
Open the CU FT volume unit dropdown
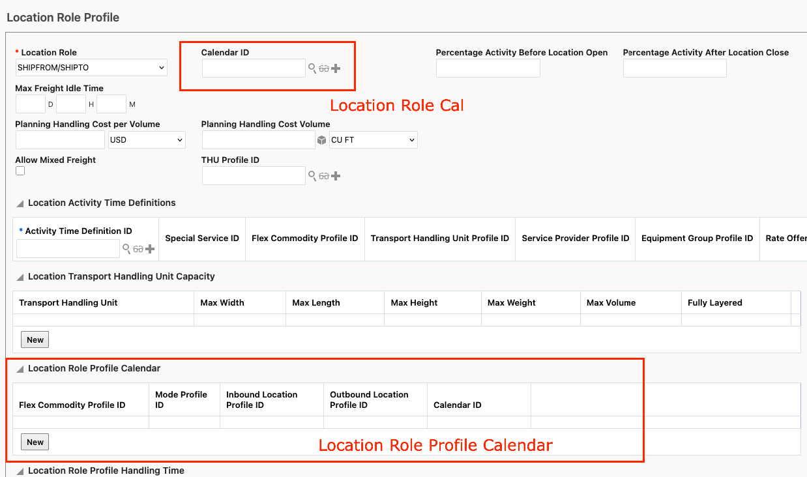pyautogui.click(x=373, y=139)
